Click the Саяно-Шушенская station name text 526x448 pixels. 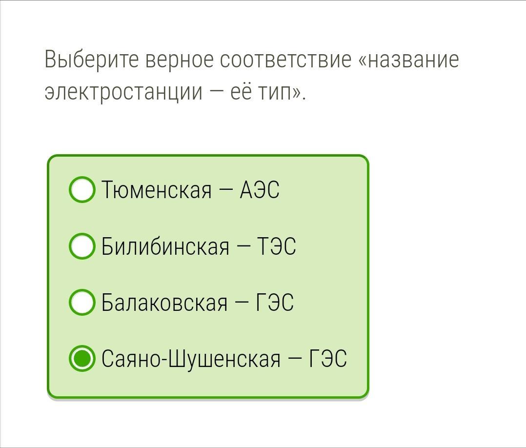191,359
